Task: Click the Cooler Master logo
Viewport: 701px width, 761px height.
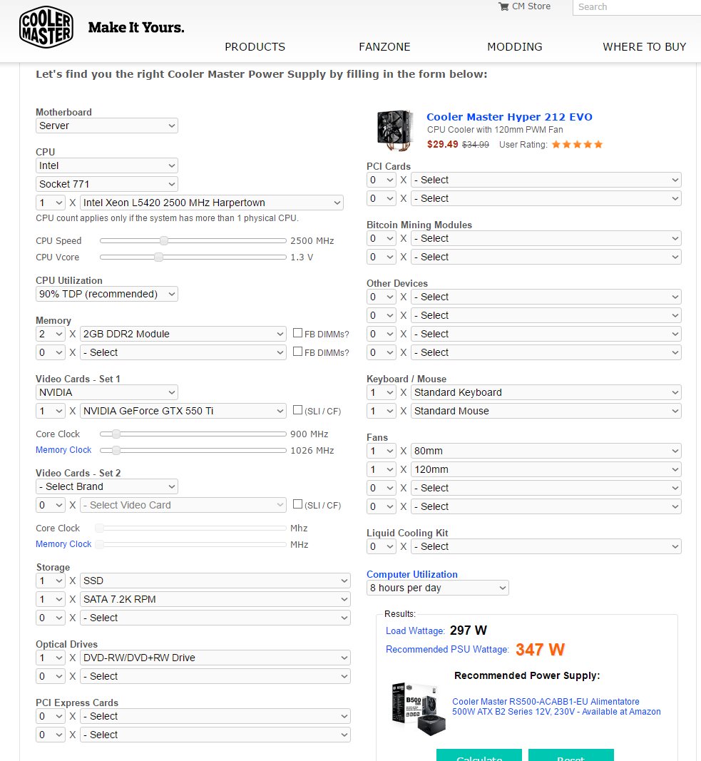Action: (x=46, y=27)
